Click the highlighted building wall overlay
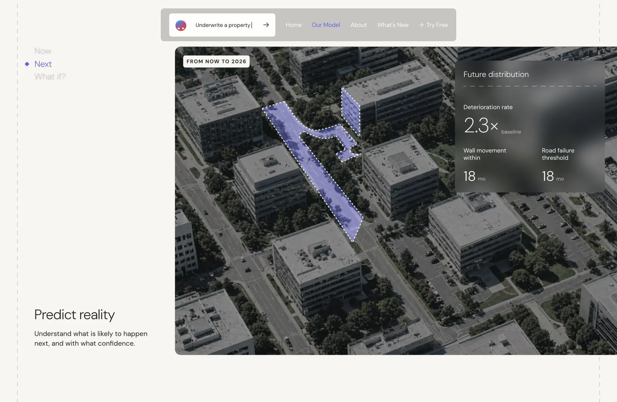The image size is (617, 402). click(351, 111)
